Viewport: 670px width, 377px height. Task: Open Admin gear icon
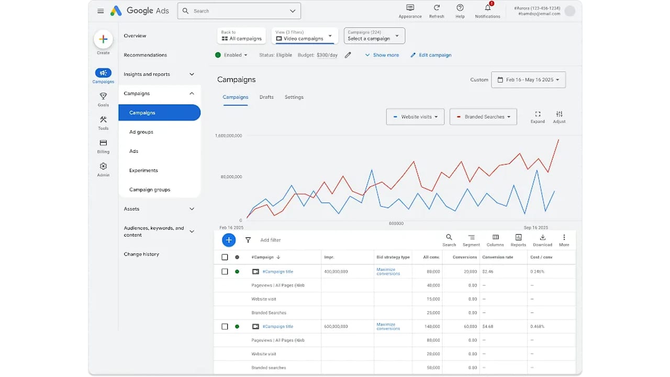point(103,166)
